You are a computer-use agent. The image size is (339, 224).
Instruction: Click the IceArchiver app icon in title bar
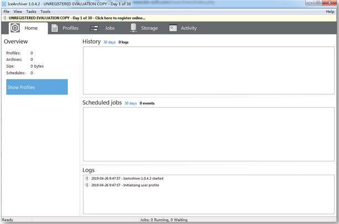click(x=4, y=4)
